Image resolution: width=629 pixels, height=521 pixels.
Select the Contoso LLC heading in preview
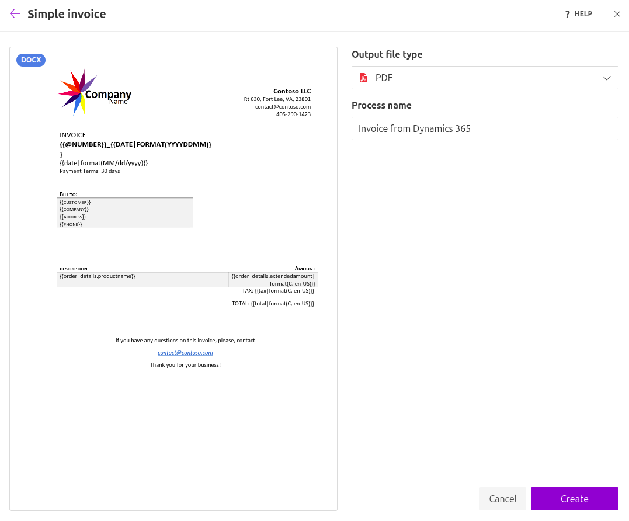click(x=292, y=91)
